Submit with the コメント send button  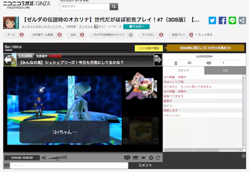145,165
